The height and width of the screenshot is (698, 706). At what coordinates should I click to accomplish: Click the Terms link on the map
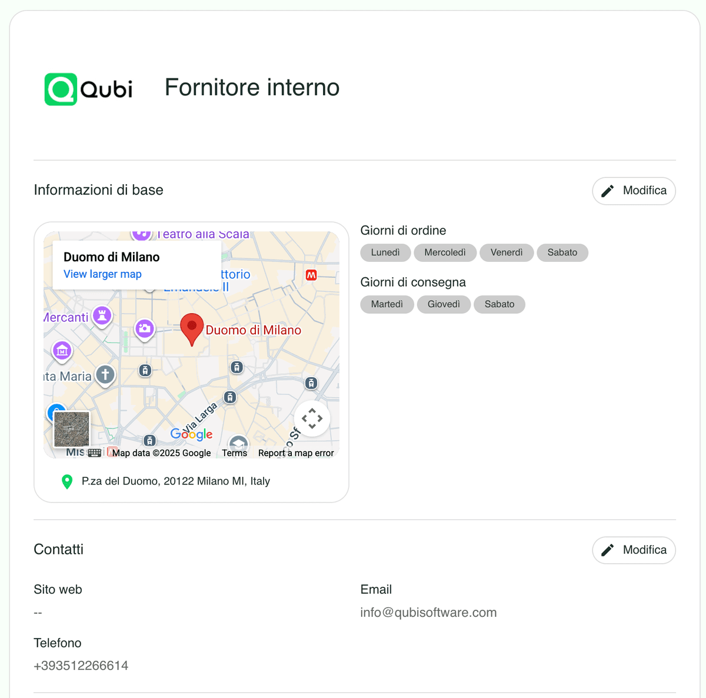tap(234, 453)
